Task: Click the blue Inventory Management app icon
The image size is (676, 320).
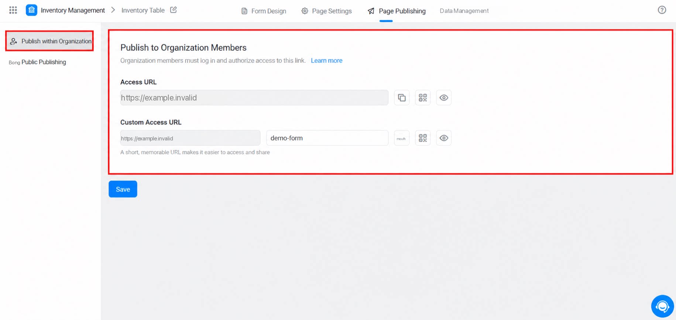Action: pos(31,10)
